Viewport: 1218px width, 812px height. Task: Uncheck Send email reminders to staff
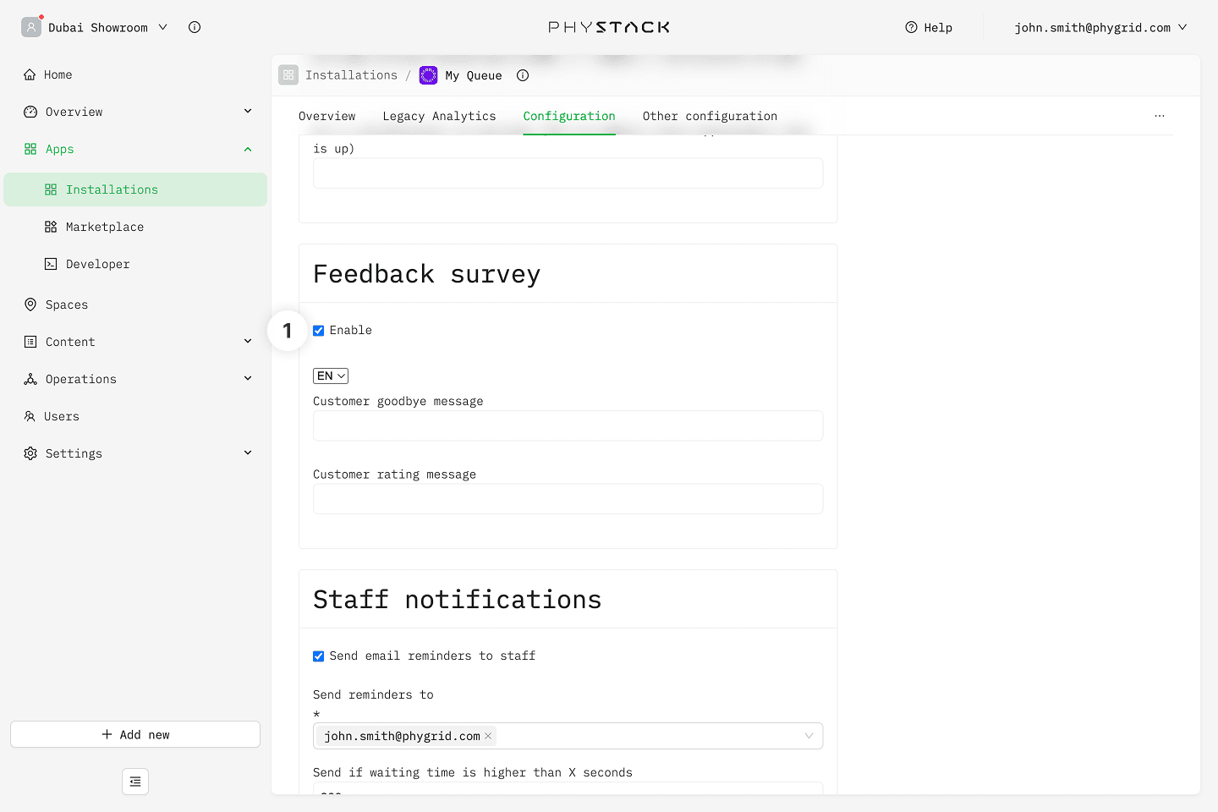319,656
